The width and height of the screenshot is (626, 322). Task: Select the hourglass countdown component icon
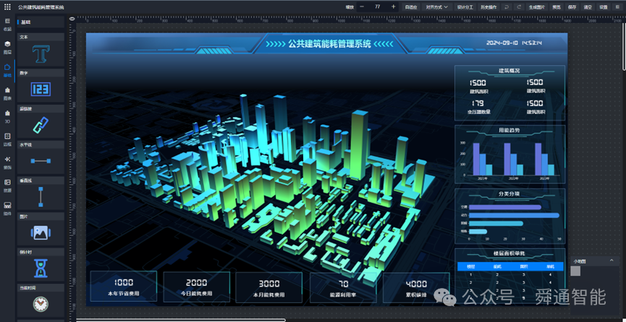[x=41, y=268]
